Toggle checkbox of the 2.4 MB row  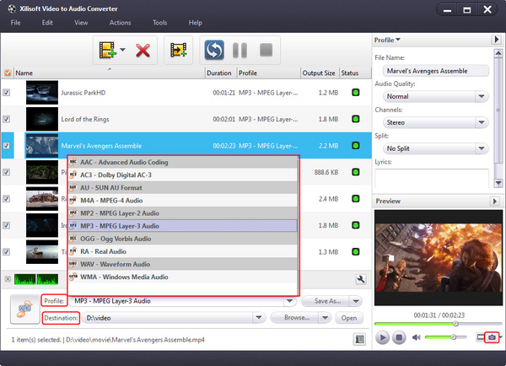pyautogui.click(x=7, y=198)
